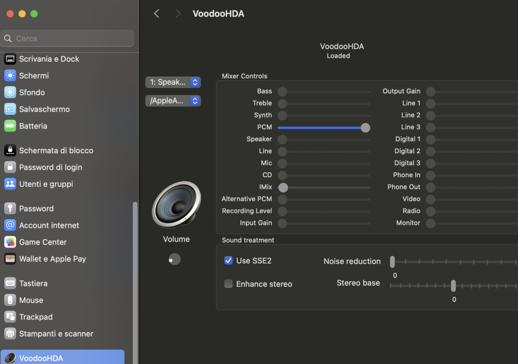The height and width of the screenshot is (364, 518).
Task: Click the sidebar vertical scrollbar
Action: click(135, 282)
